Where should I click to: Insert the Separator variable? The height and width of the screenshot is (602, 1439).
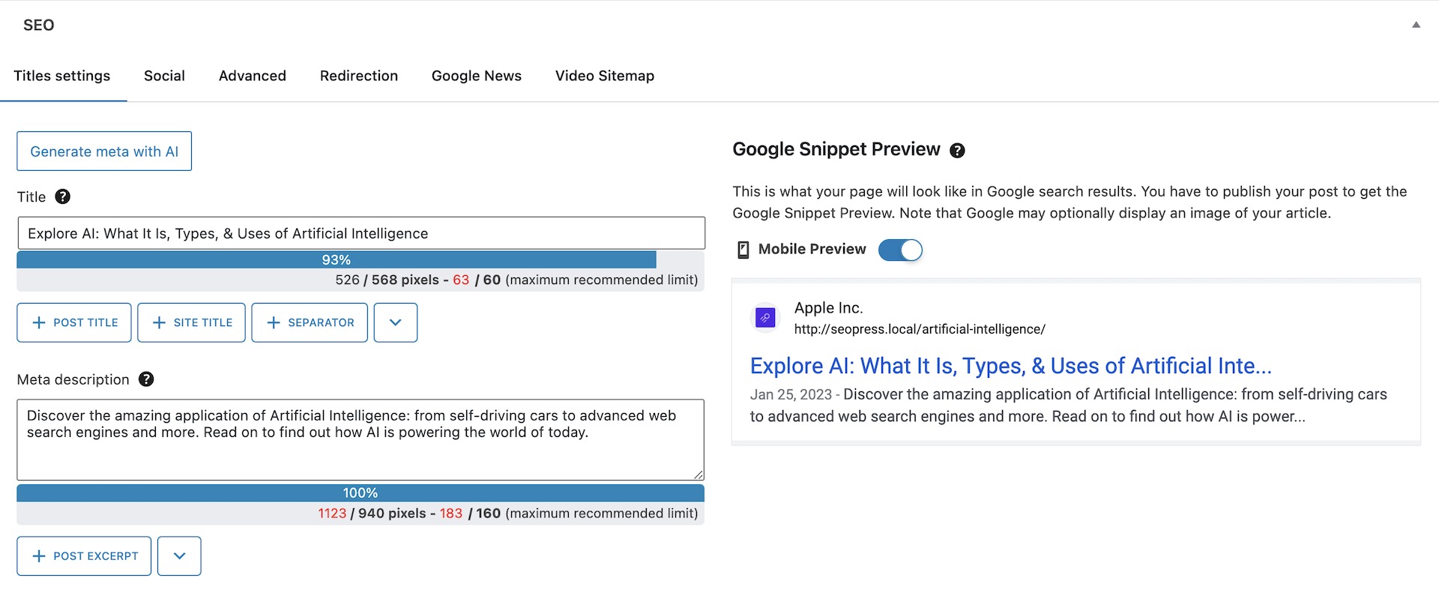pyautogui.click(x=310, y=322)
